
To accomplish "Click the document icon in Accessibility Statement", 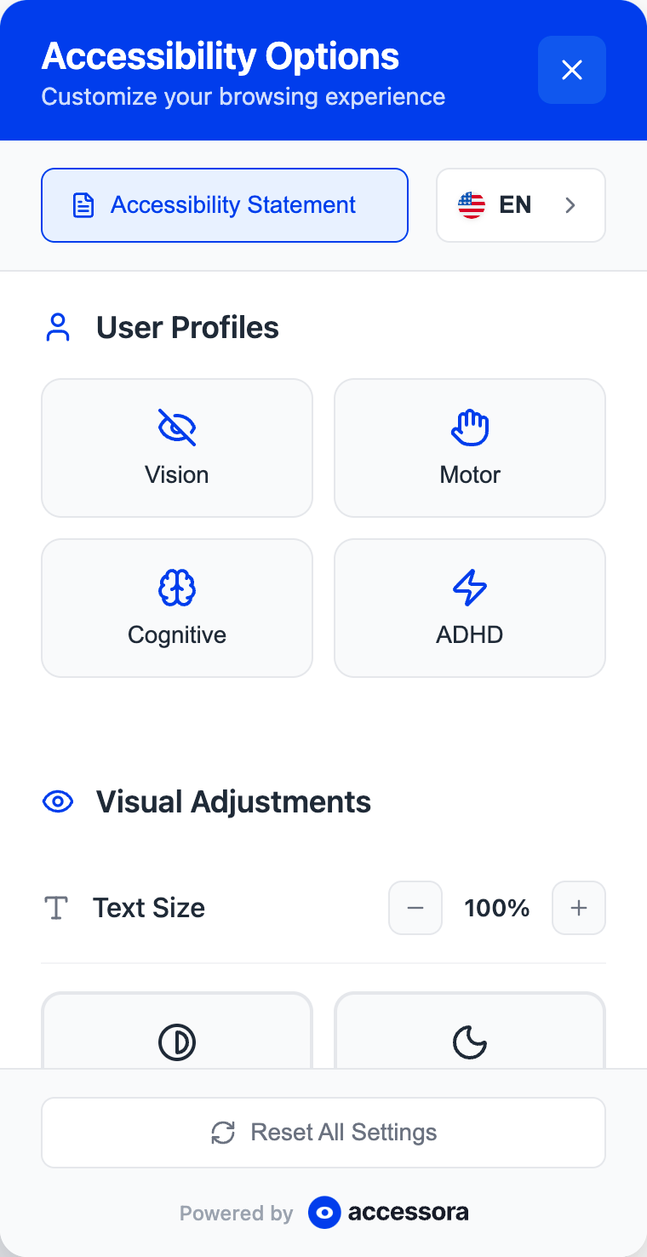I will 83,205.
